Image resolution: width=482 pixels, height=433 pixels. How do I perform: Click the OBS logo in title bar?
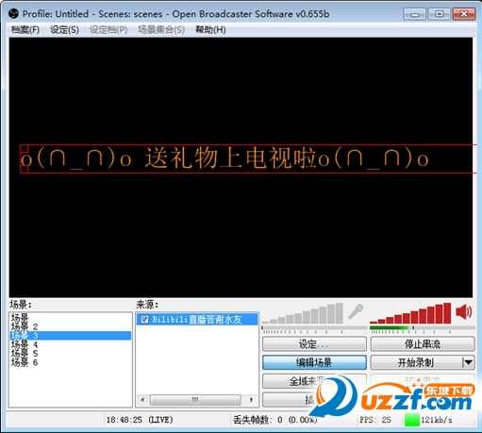tap(13, 14)
